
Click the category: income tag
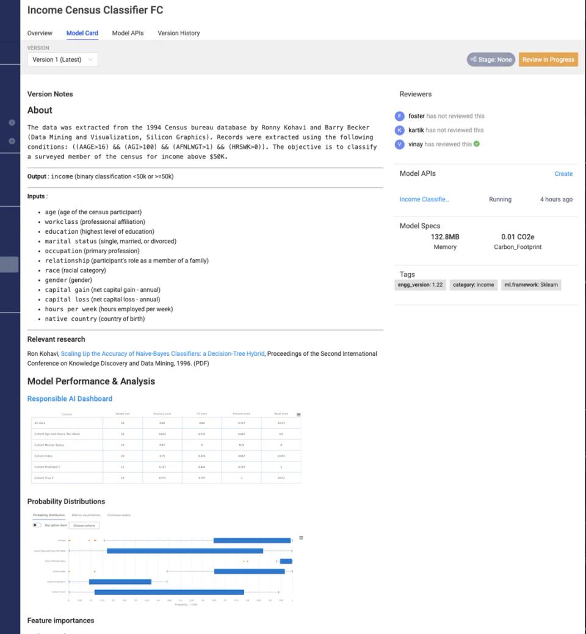tap(473, 284)
